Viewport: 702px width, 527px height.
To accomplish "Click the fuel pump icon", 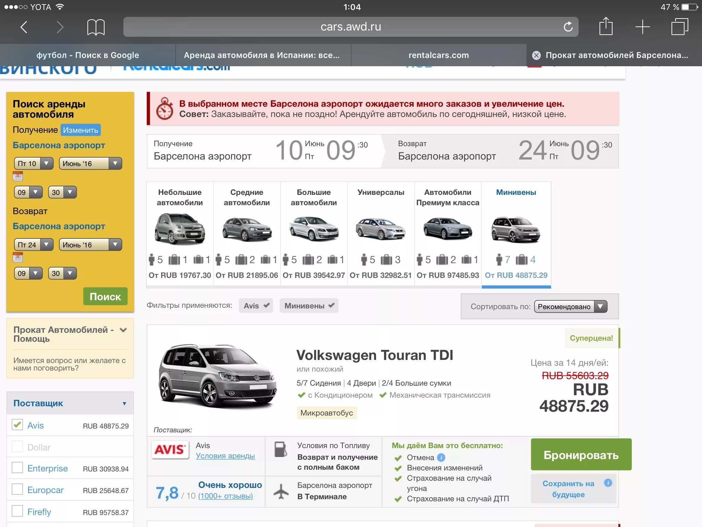I will (281, 449).
